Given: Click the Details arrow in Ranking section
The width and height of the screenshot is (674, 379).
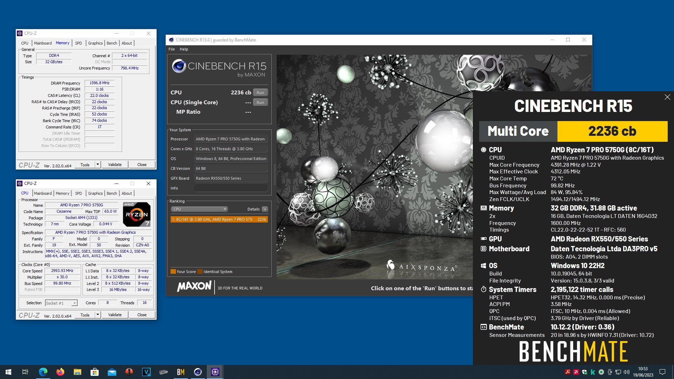Looking at the screenshot, I should (x=265, y=209).
